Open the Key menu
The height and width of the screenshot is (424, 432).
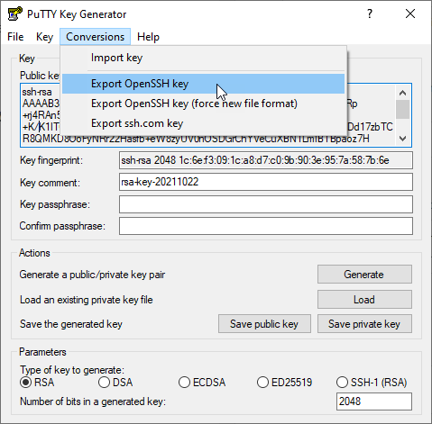point(44,37)
